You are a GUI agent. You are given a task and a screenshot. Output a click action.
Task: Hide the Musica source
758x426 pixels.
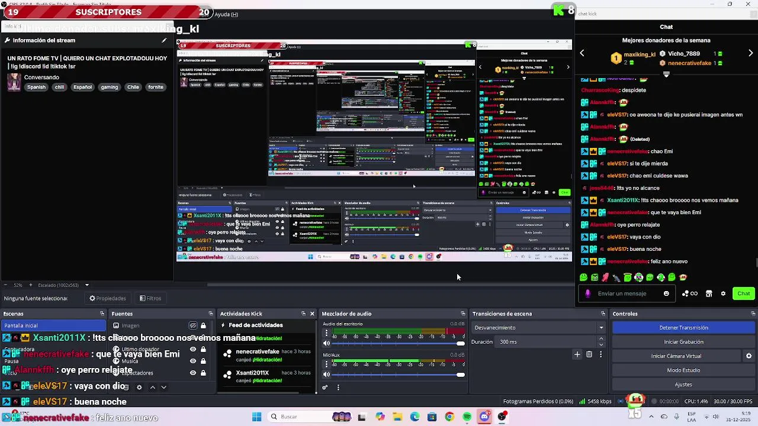[x=193, y=361]
